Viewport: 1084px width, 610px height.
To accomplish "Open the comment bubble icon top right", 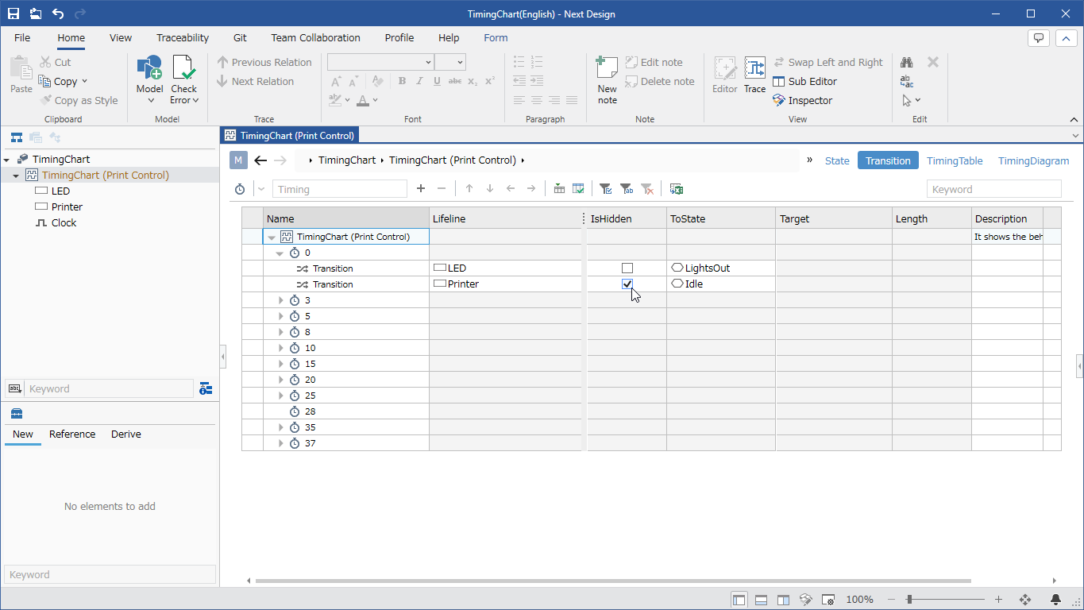I will tap(1039, 37).
